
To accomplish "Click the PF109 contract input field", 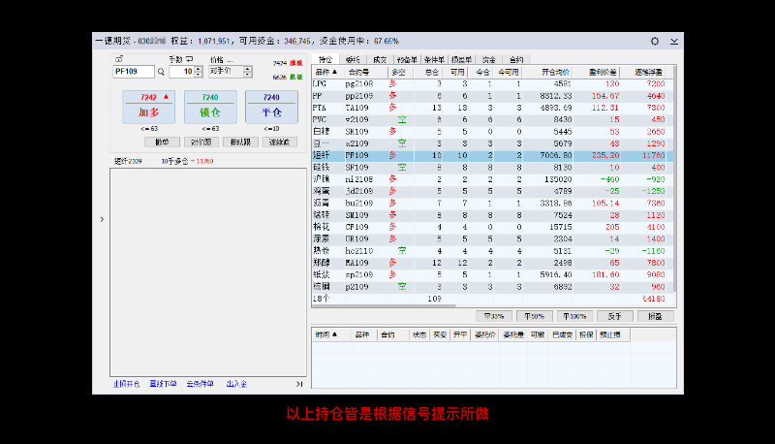I will 134,72.
